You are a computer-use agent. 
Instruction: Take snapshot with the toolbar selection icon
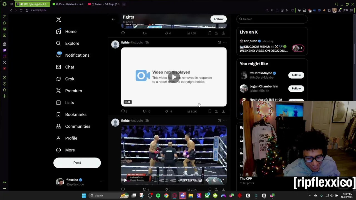pyautogui.click(x=277, y=10)
